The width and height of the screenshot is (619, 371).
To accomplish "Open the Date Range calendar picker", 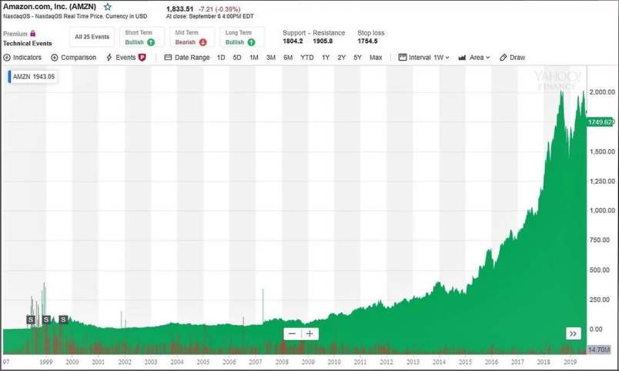I will pyautogui.click(x=187, y=58).
